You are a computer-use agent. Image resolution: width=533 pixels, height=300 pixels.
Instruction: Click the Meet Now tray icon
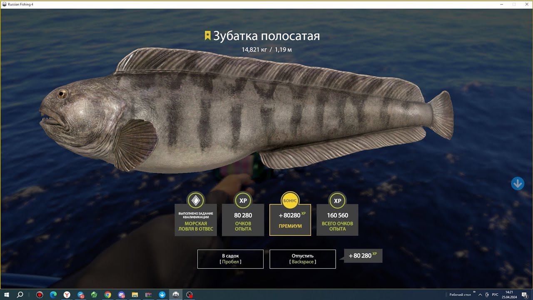(488, 295)
